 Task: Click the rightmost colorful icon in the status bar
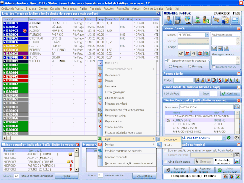coord(237,177)
